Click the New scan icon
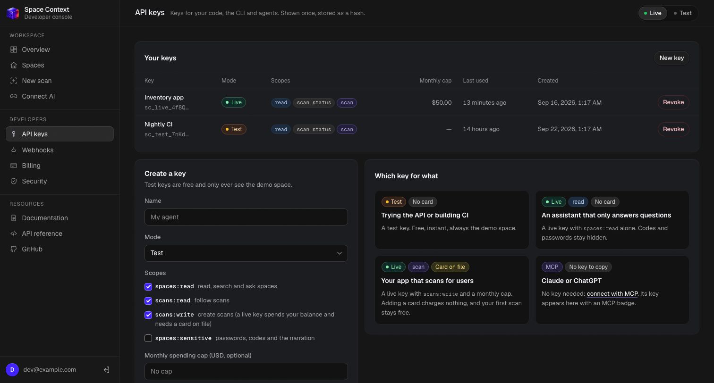714x383 pixels. [14, 81]
